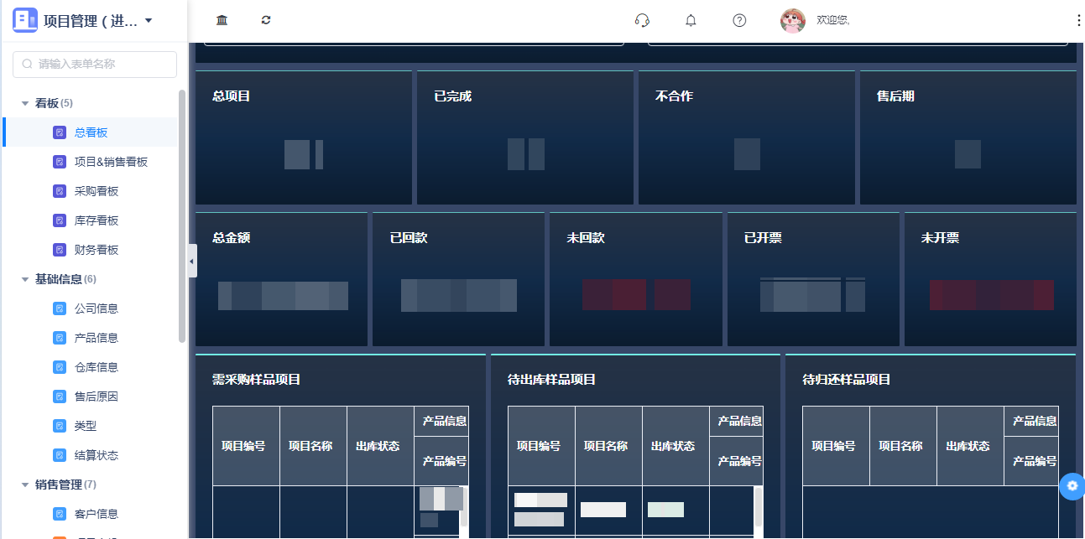Collapse the 销售管理 group in sidebar
This screenshot has width=1085, height=539.
coord(25,485)
